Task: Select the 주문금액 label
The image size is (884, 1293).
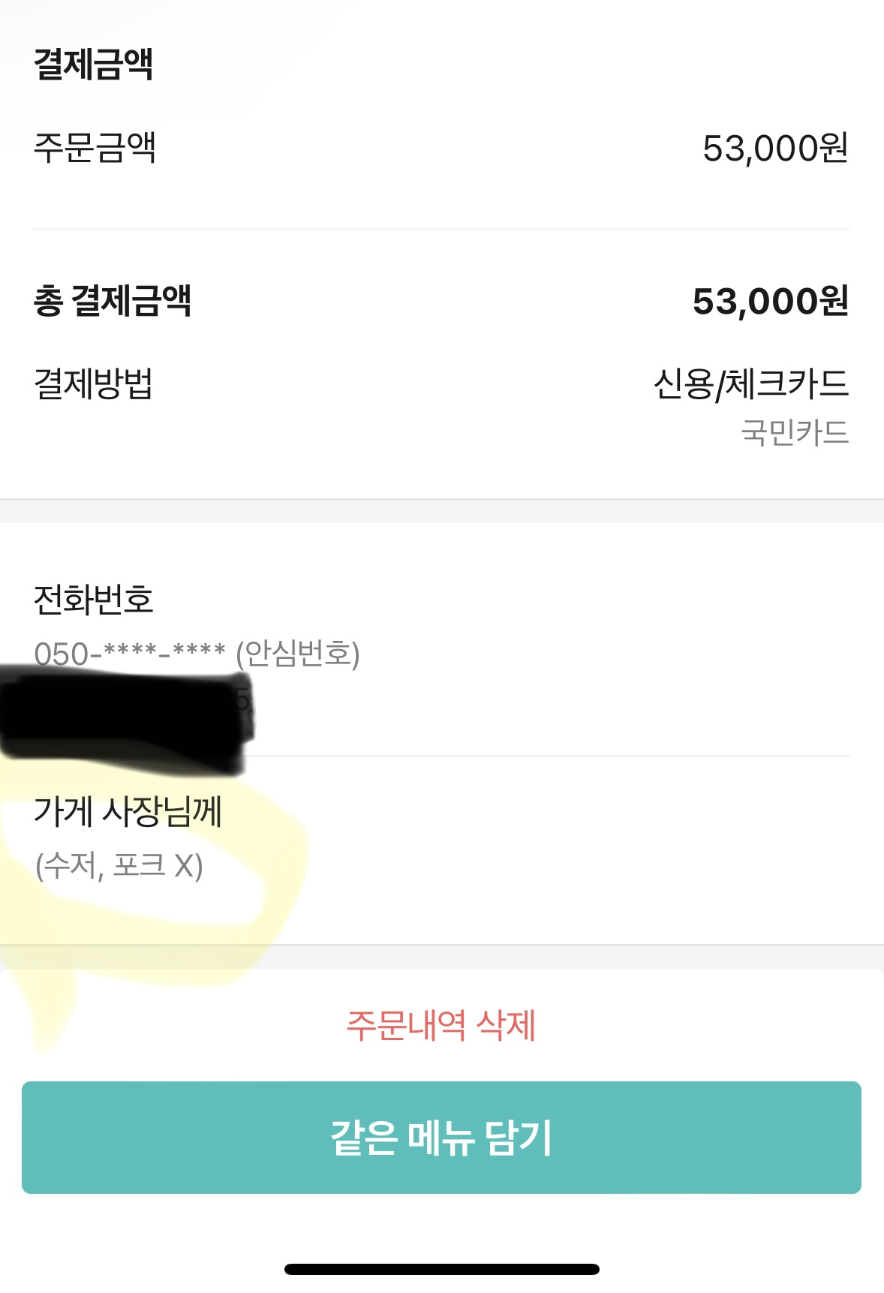Action: 95,147
